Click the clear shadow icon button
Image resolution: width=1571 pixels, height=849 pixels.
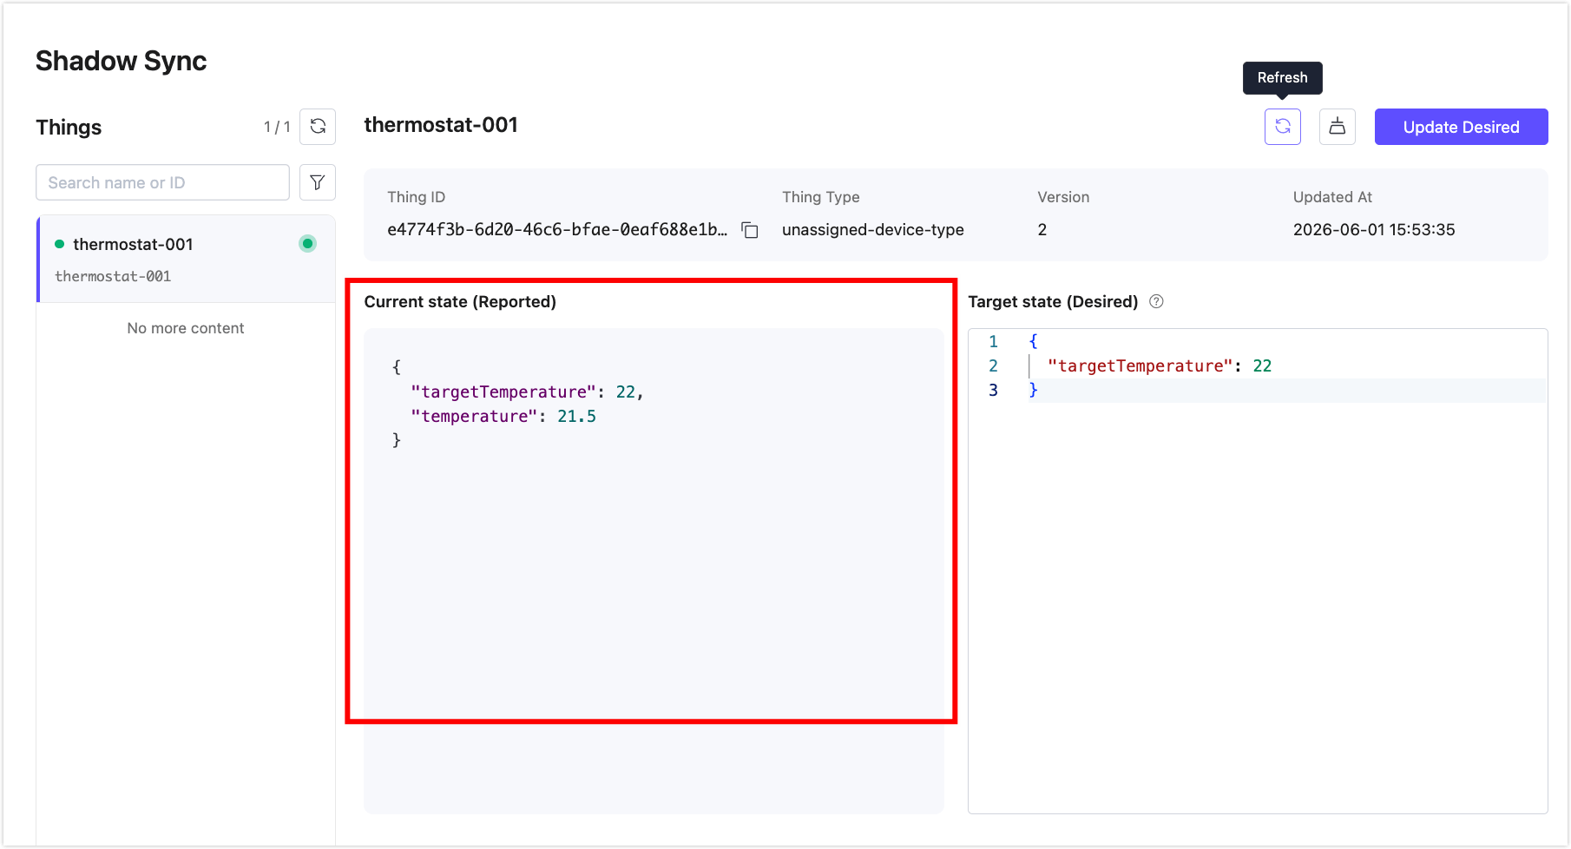click(x=1337, y=127)
